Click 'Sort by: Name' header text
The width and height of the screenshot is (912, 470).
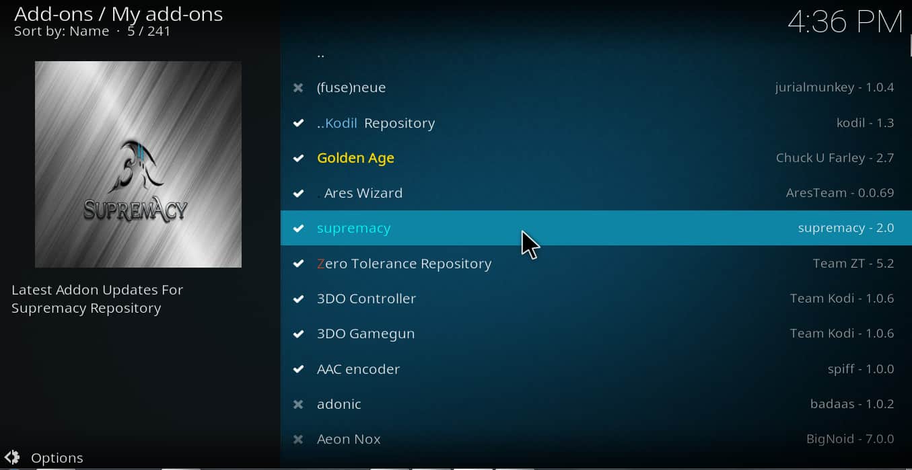(61, 31)
